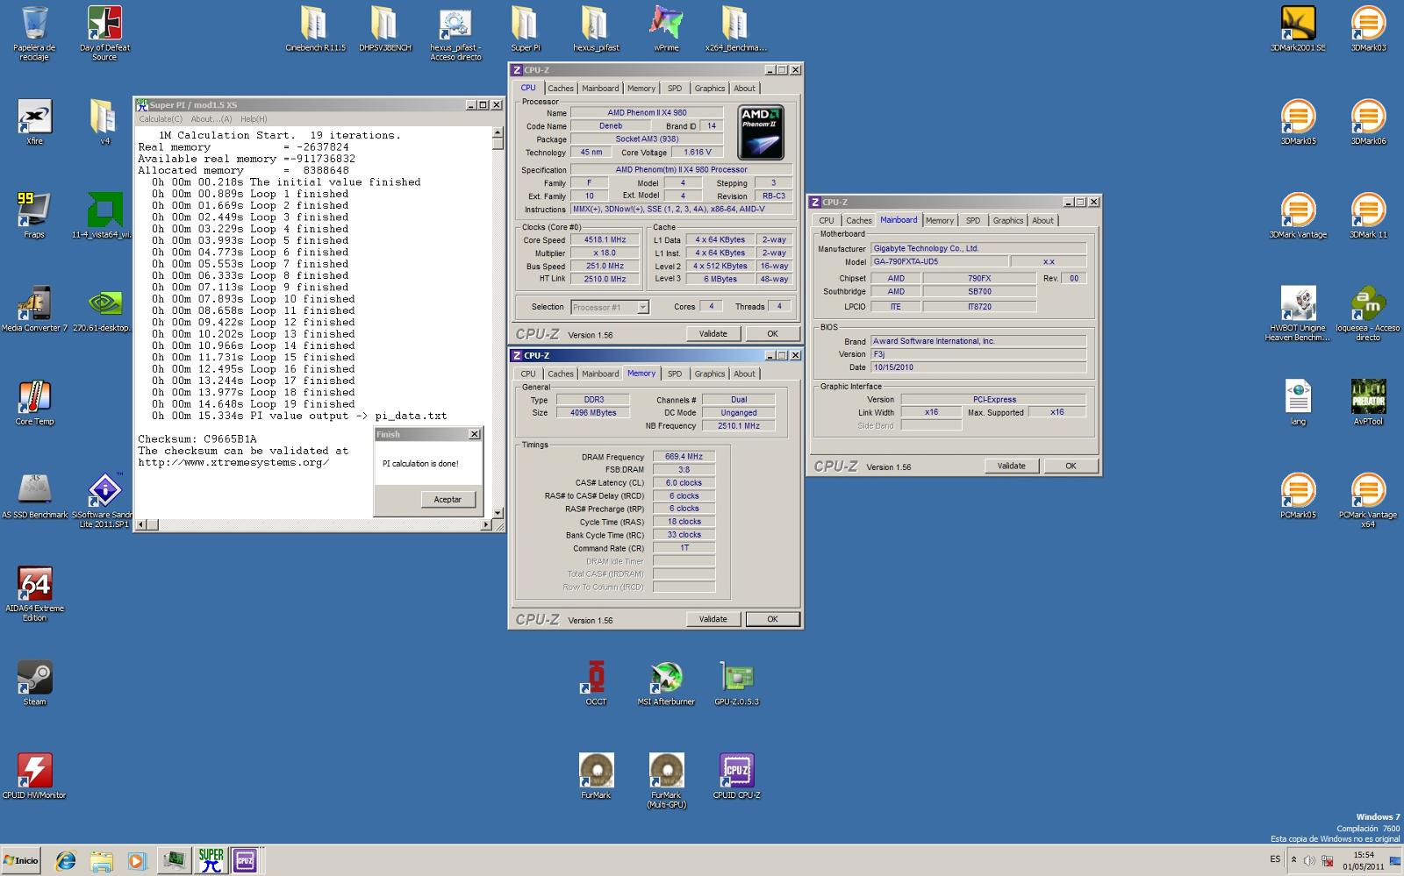
Task: Open Help(H) menu in Super PI
Action: pyautogui.click(x=254, y=119)
